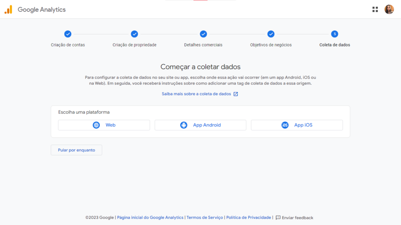Open the Google apps grid icon
This screenshot has height=225, width=401.
click(375, 9)
